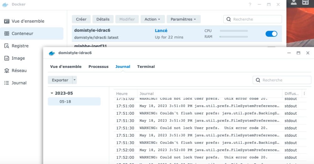Open the Image section
This screenshot has width=314, height=164.
18,58
